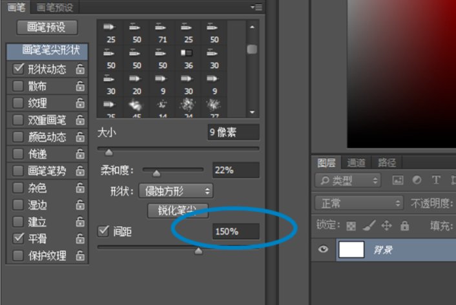The width and height of the screenshot is (456, 305).
Task: Lock all padlock icon in Layers panel
Action: 404,226
